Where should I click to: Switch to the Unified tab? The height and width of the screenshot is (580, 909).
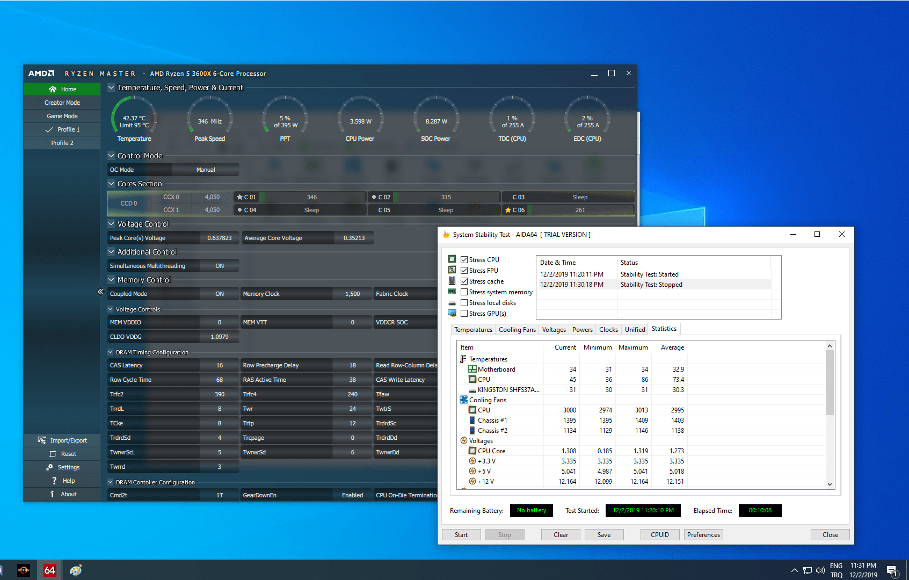click(x=635, y=330)
